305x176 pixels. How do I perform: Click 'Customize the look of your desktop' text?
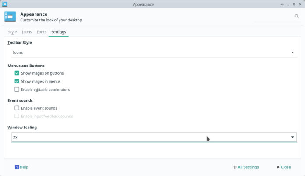point(51,20)
